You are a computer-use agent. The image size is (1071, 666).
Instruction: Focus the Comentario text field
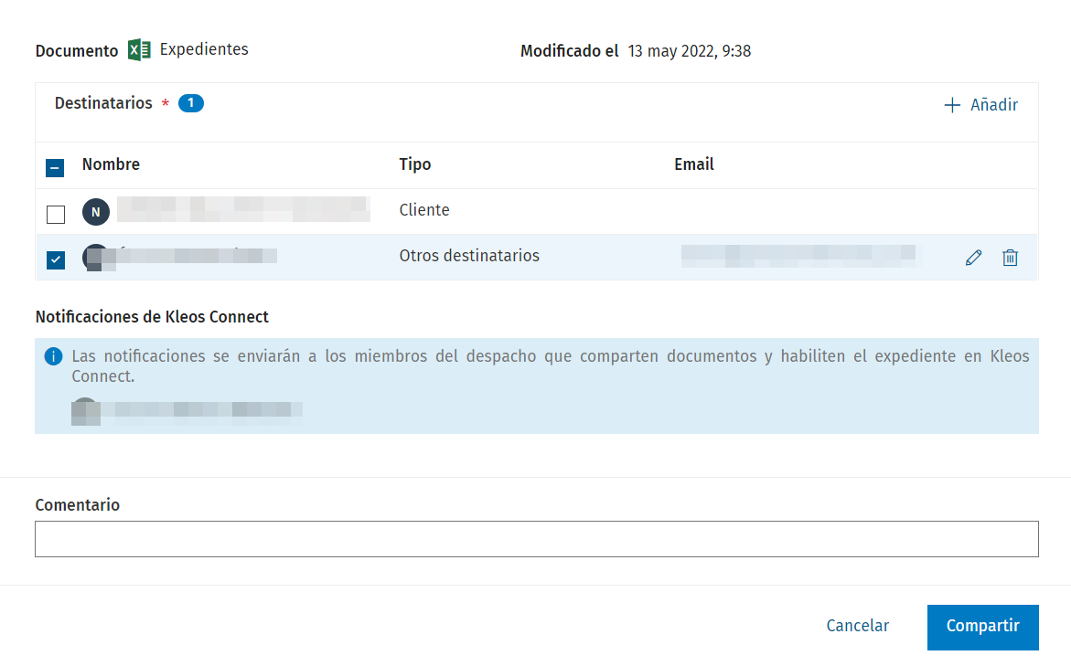[536, 539]
